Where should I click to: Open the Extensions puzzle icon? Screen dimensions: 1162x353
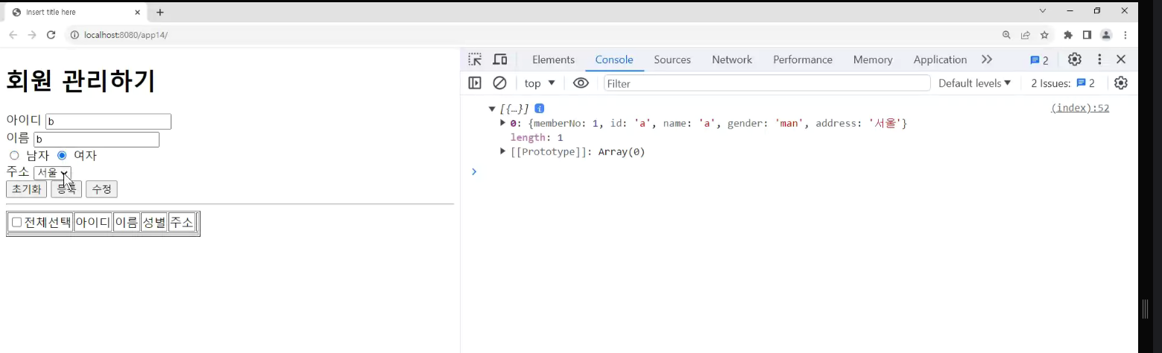(1068, 35)
